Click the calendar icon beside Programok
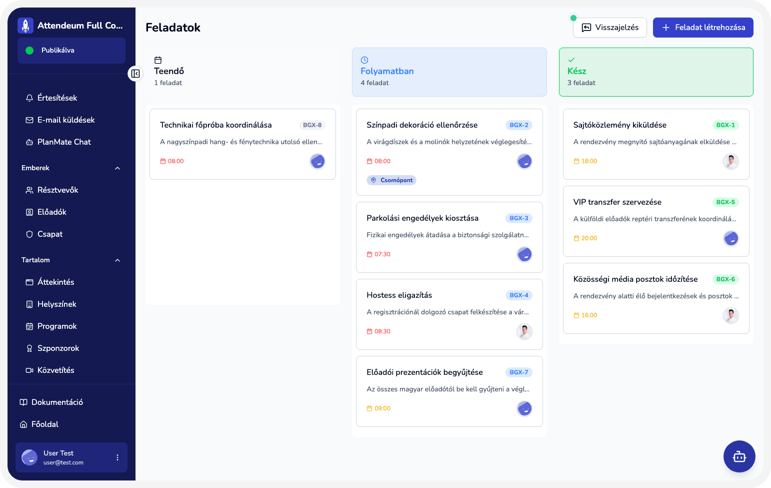 29,326
